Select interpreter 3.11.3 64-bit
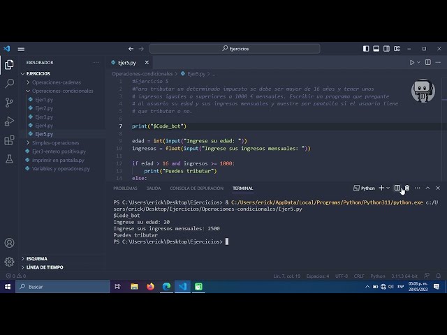This screenshot has height=335, width=447. (404, 276)
